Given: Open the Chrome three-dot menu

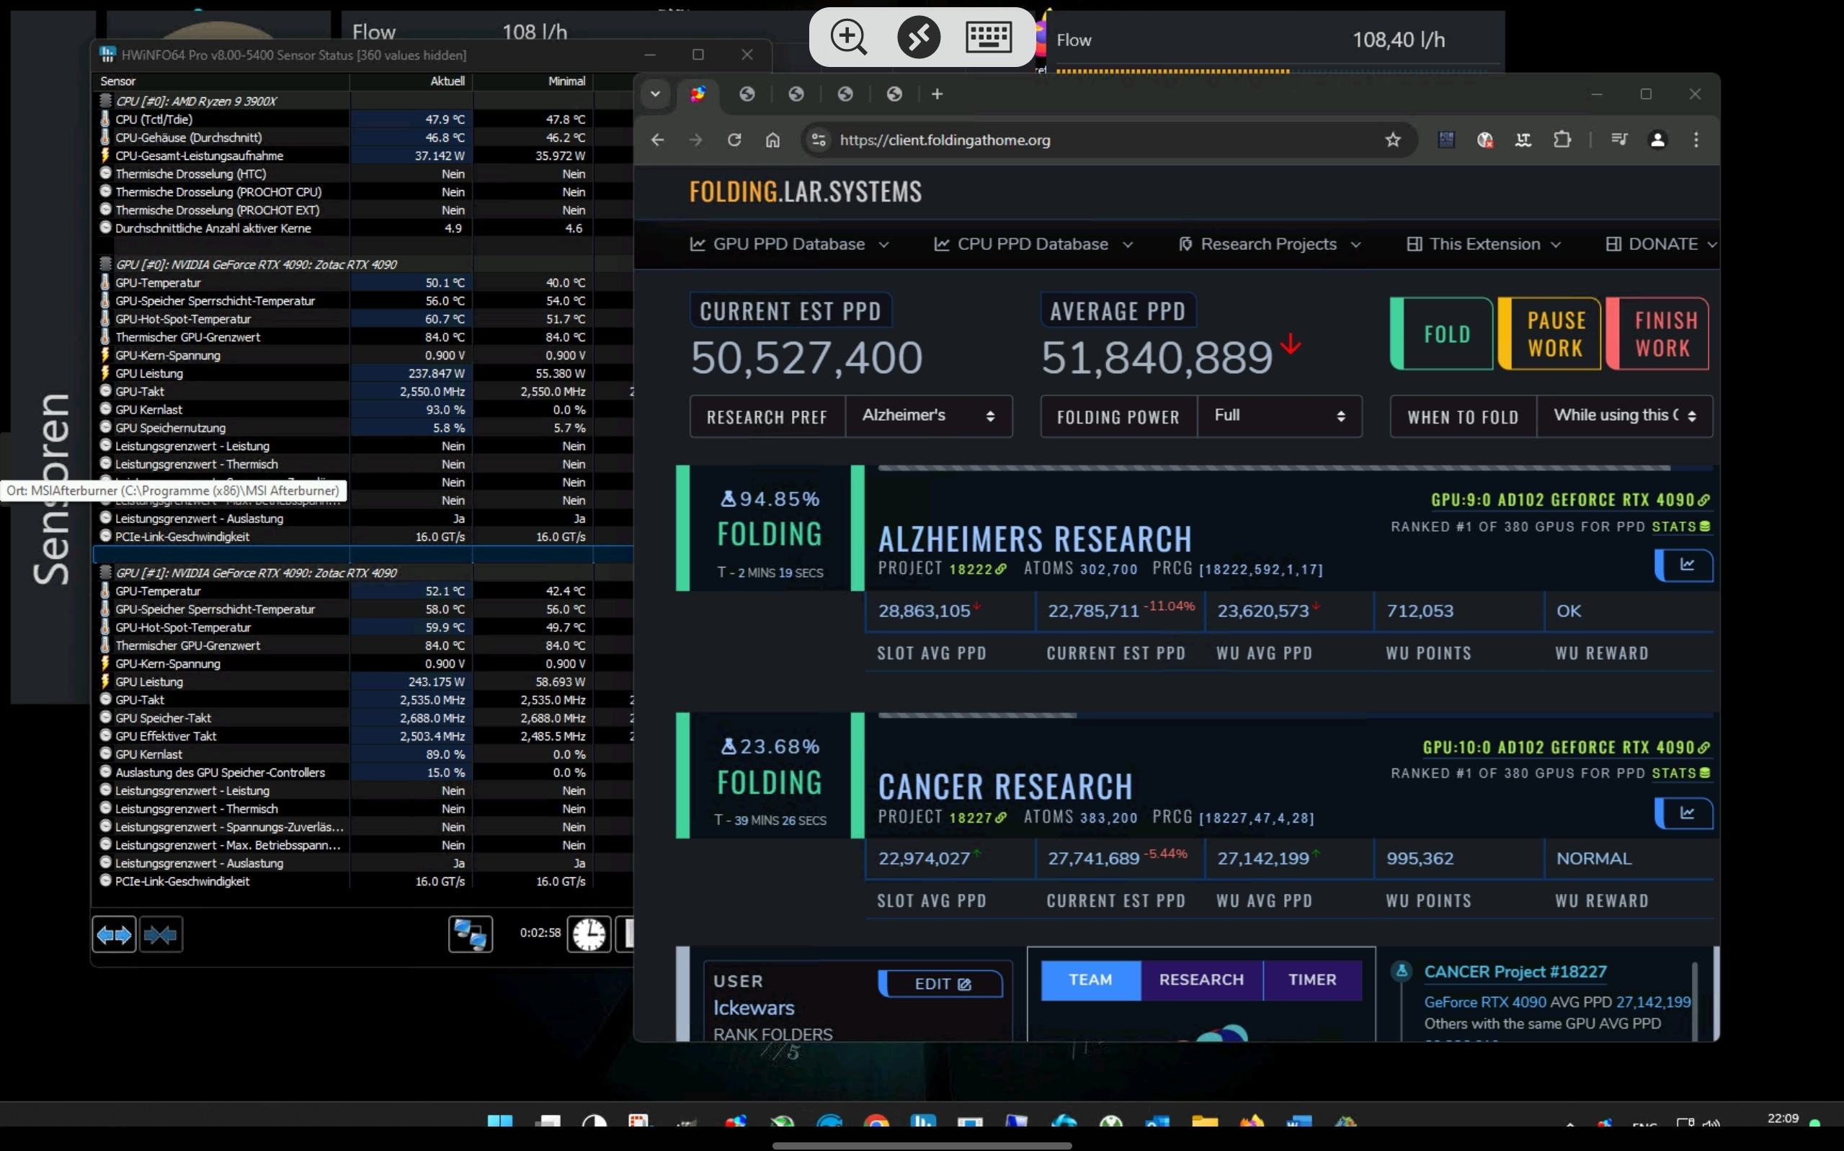Looking at the screenshot, I should coord(1696,140).
